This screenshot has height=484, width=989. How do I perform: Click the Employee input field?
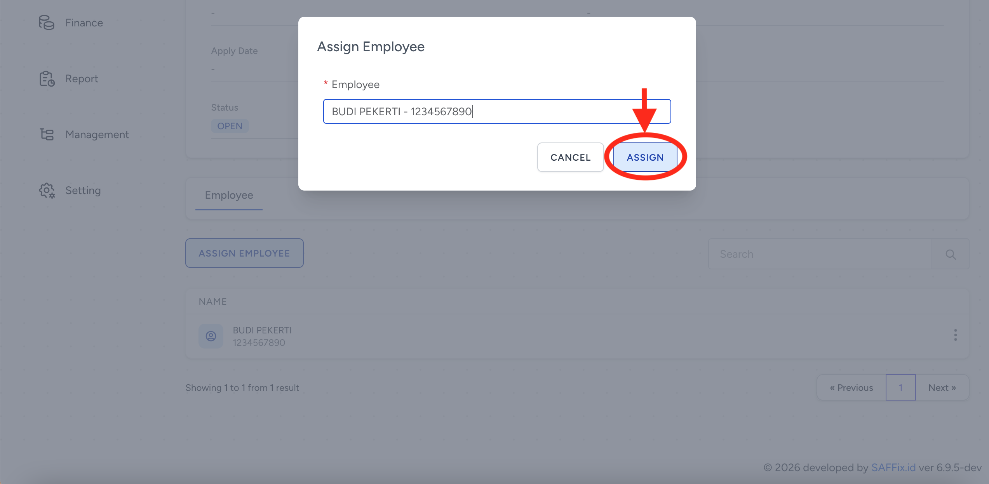coord(496,111)
